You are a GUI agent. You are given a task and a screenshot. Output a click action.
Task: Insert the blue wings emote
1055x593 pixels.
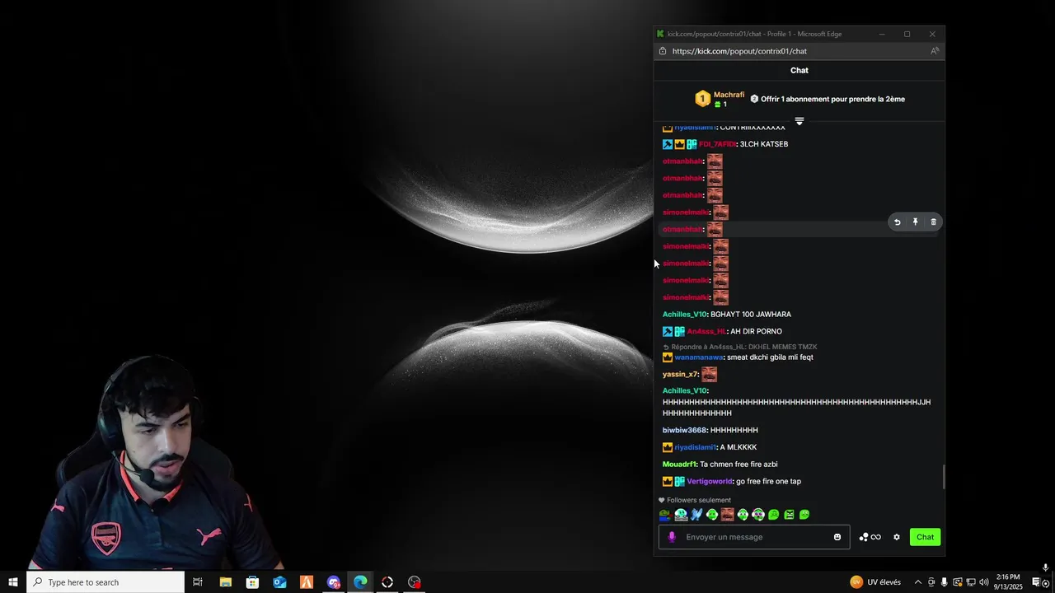(696, 515)
